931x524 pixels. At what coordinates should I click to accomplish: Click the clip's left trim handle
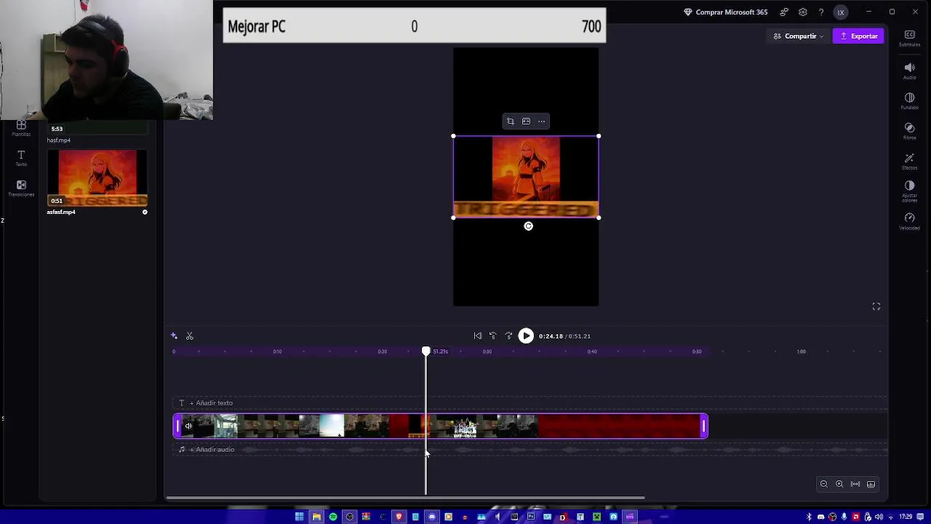[177, 426]
